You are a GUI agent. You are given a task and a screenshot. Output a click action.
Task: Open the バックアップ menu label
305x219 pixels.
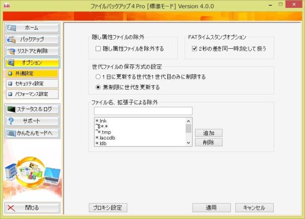(32, 40)
